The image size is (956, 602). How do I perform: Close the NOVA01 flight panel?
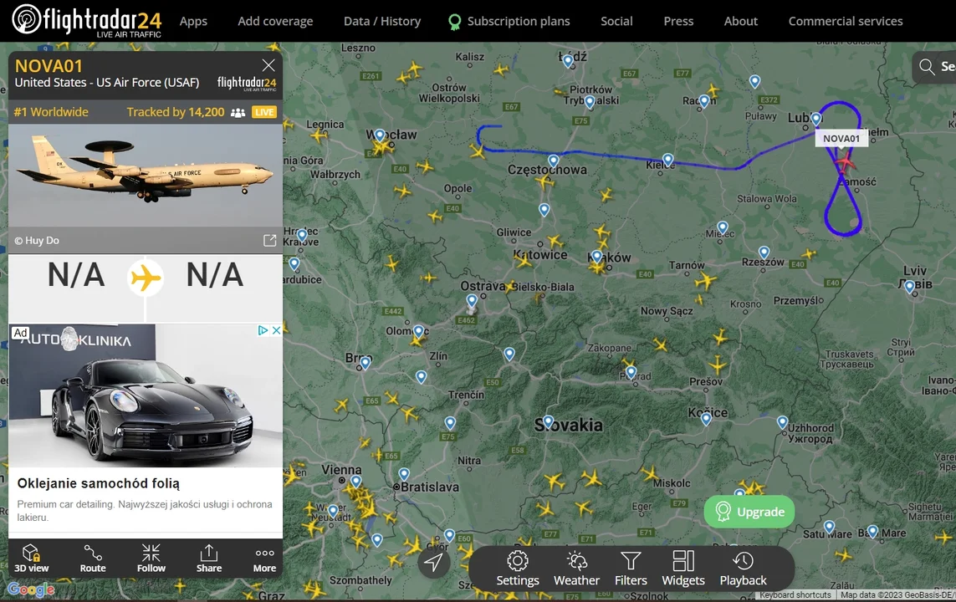(x=268, y=65)
